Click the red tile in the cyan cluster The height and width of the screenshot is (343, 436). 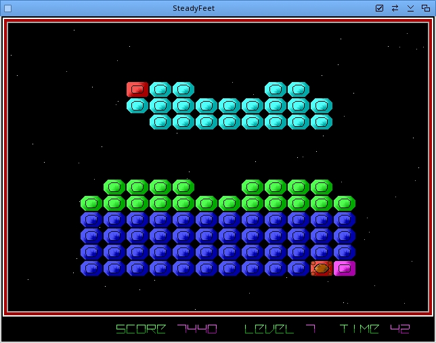coord(137,89)
